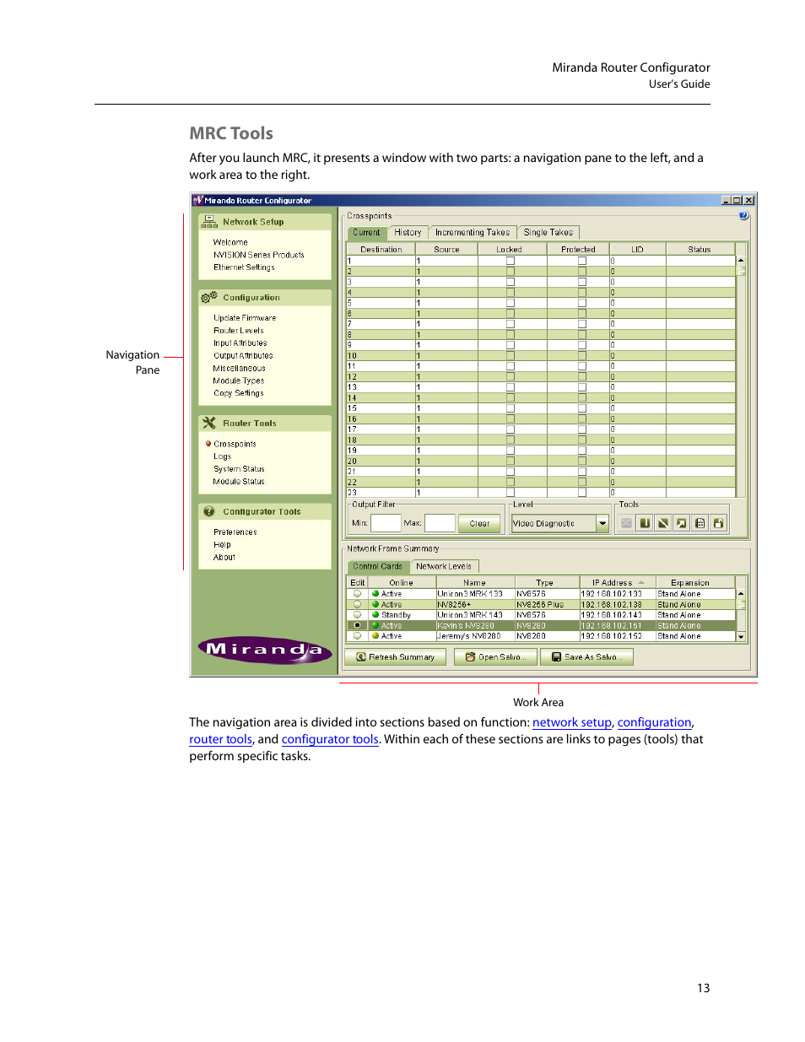Click the Miranda logo
The image size is (805, 1042).
point(265,650)
